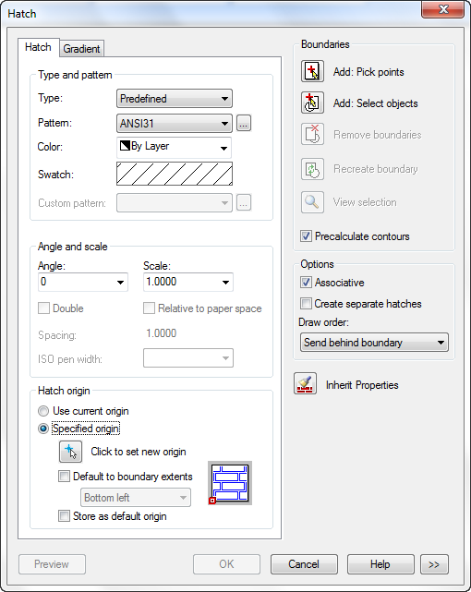The width and height of the screenshot is (471, 592).
Task: Click the View selection label
Action: coord(365,202)
